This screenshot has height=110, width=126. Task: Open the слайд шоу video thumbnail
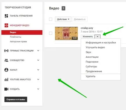pyautogui.click(x=66, y=34)
